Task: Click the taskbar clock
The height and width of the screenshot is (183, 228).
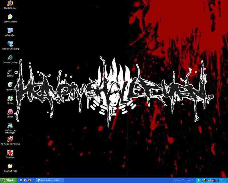Action: coord(223,180)
